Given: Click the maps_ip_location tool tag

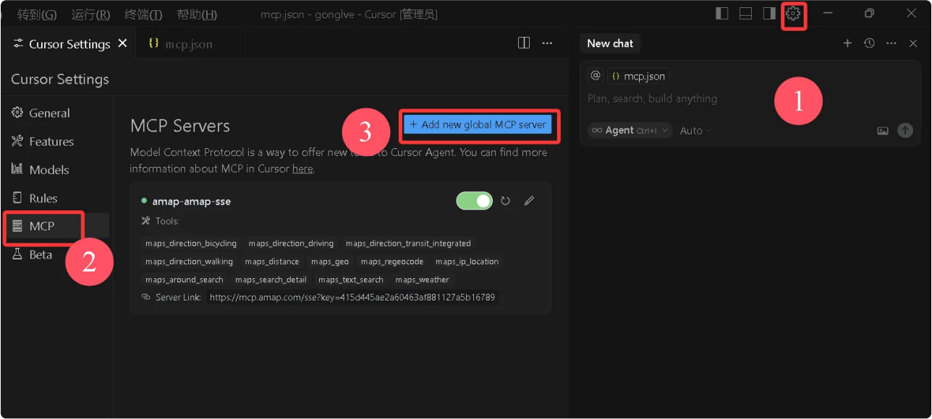Looking at the screenshot, I should tap(467, 262).
